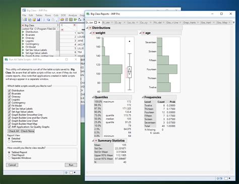Click the Run button
Viewport: 239px width, 184px height.
point(71,165)
